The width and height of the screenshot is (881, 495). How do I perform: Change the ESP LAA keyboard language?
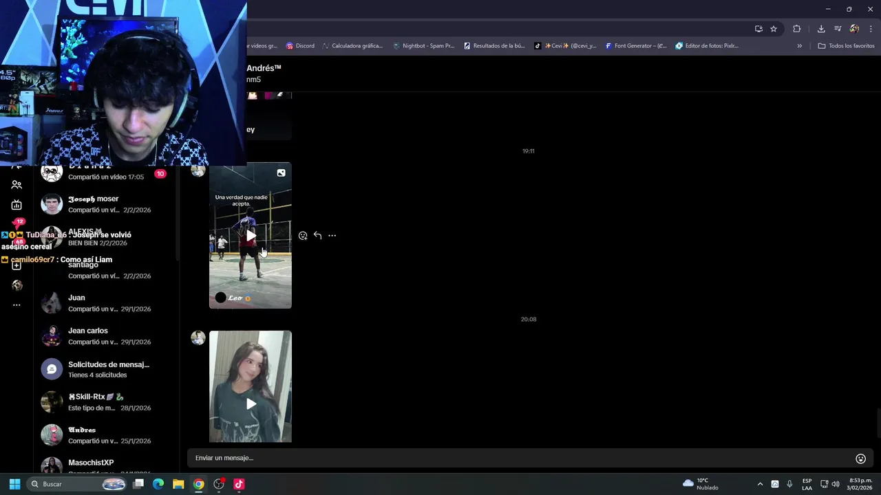tap(807, 484)
